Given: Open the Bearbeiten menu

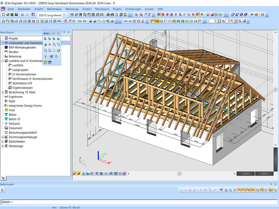Looking at the screenshot, I should pos(24,9).
